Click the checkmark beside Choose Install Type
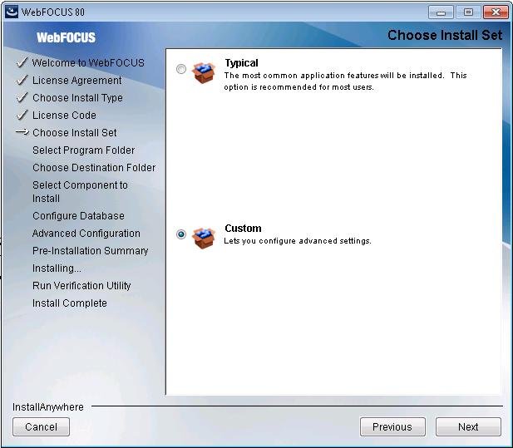Image resolution: width=513 pixels, height=448 pixels. click(22, 97)
